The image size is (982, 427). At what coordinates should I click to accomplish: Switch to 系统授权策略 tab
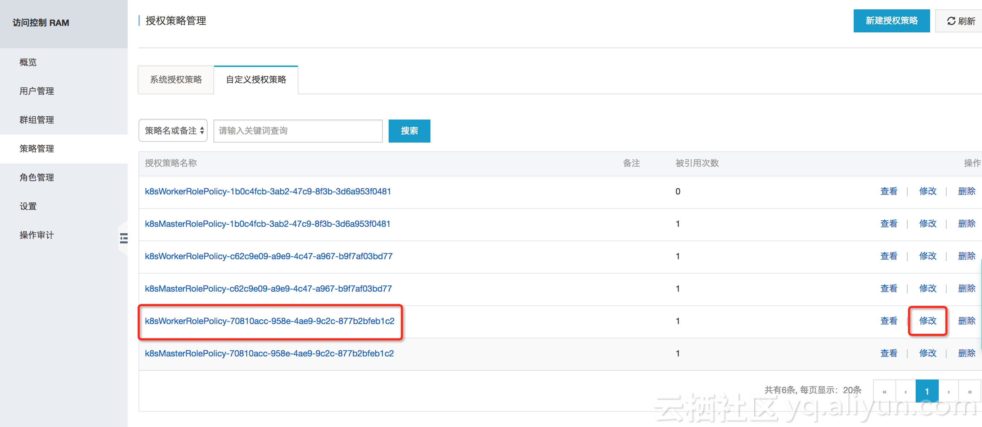(x=176, y=80)
